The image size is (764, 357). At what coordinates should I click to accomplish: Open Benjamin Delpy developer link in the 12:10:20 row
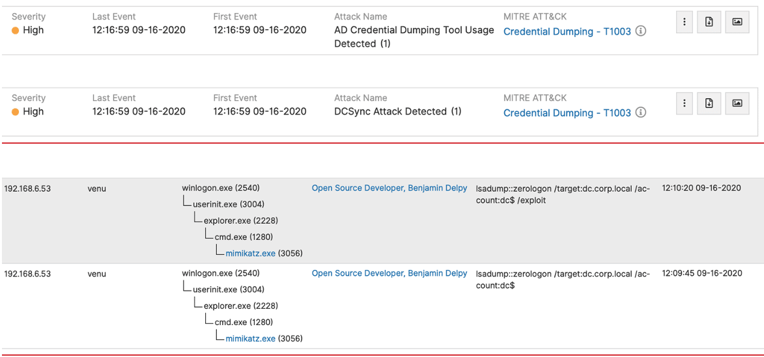click(389, 188)
